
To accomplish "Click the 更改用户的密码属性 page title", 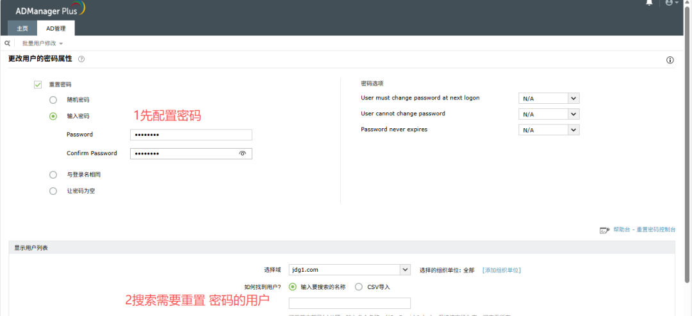I will click(x=40, y=59).
